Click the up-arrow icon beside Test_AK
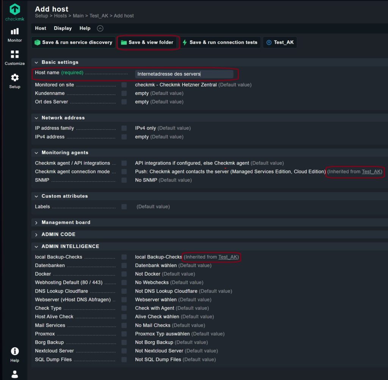 (269, 42)
